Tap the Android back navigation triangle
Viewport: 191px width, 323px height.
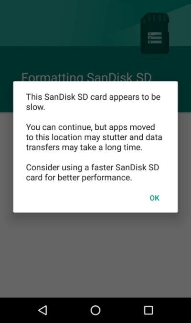[x=42, y=310]
